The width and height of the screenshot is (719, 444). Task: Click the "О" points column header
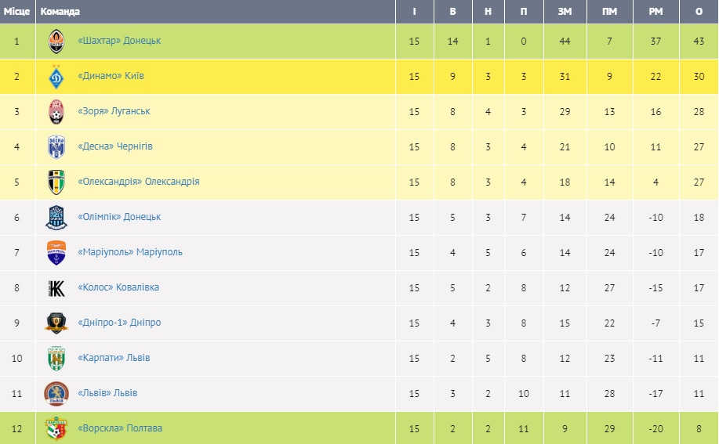coord(699,12)
